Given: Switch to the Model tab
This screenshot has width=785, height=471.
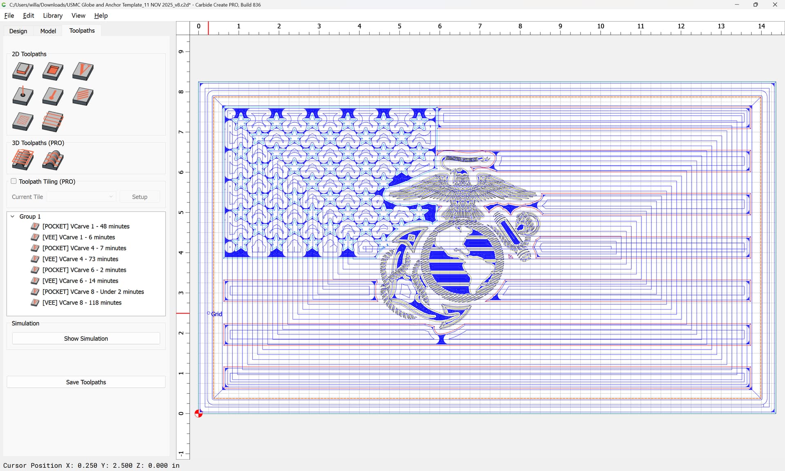Looking at the screenshot, I should pyautogui.click(x=48, y=31).
